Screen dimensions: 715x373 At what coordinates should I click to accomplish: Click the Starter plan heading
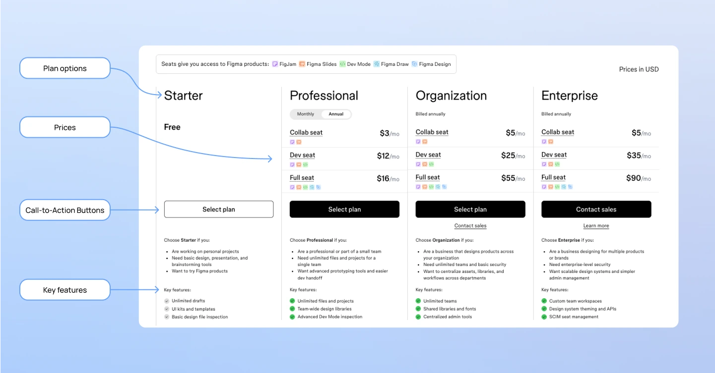183,96
